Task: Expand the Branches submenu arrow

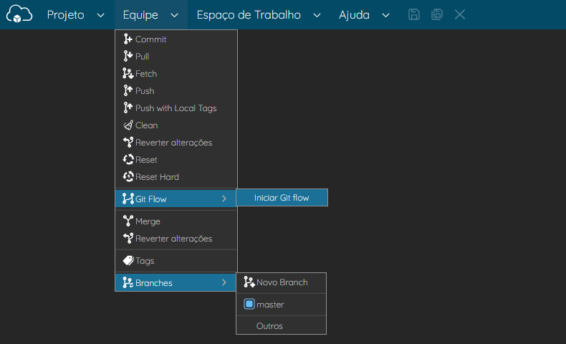Action: point(224,282)
